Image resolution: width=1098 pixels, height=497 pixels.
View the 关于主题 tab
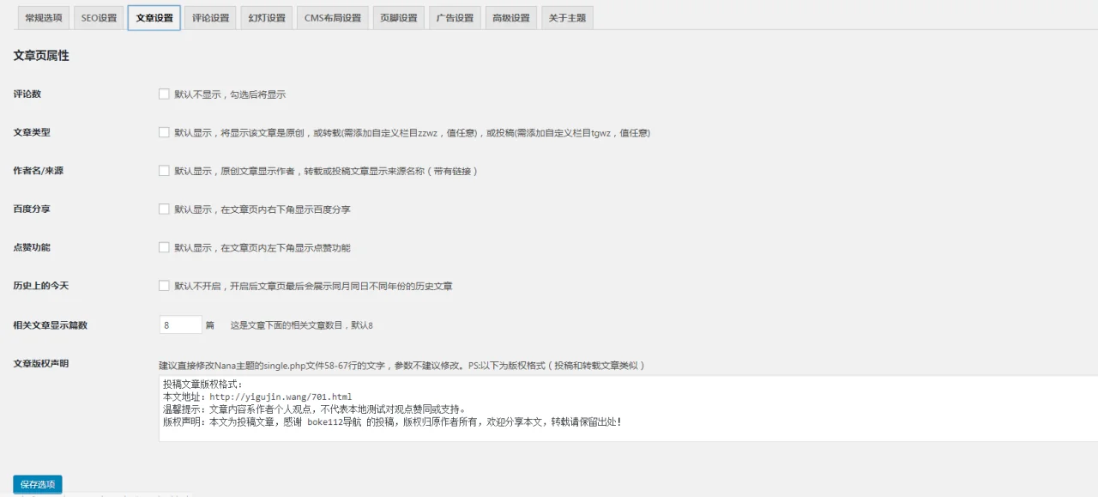(x=567, y=17)
